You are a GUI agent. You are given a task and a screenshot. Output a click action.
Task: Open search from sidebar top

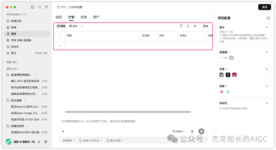click(x=40, y=7)
